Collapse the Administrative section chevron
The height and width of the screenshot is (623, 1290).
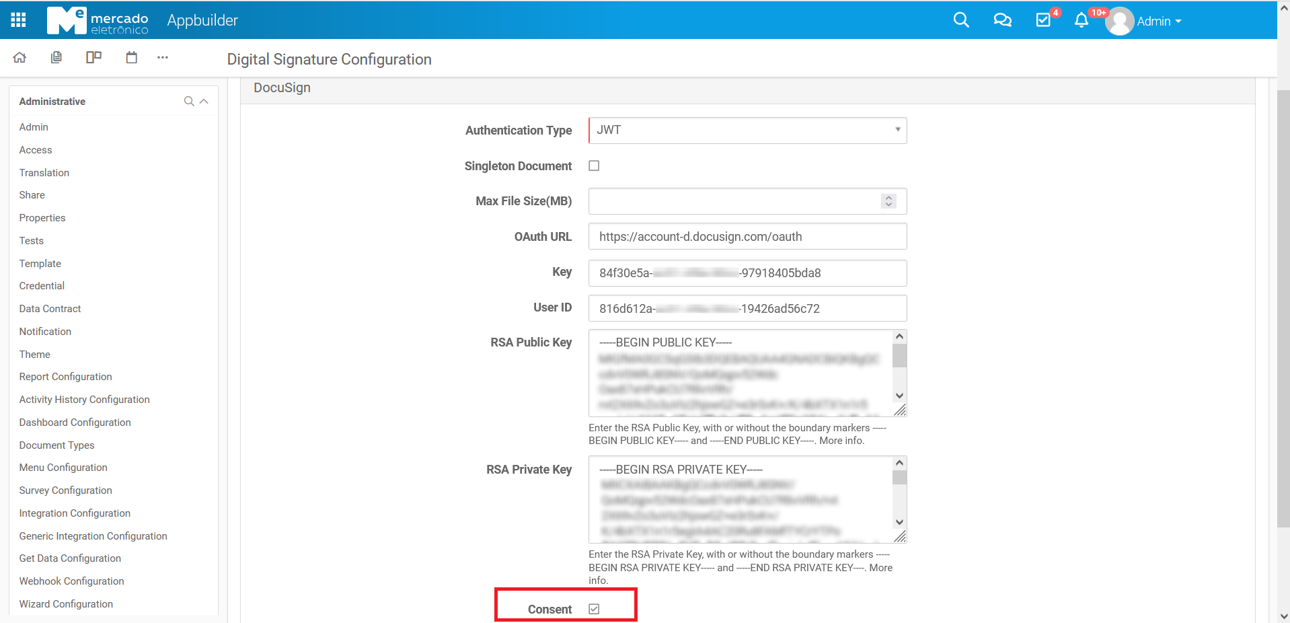204,102
